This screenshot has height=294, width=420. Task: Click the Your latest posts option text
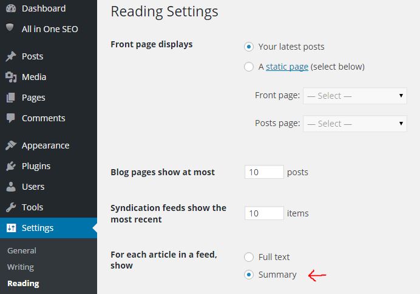pyautogui.click(x=291, y=47)
